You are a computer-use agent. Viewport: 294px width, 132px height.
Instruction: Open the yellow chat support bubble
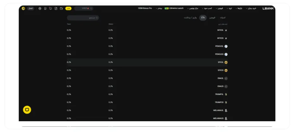pyautogui.click(x=27, y=110)
